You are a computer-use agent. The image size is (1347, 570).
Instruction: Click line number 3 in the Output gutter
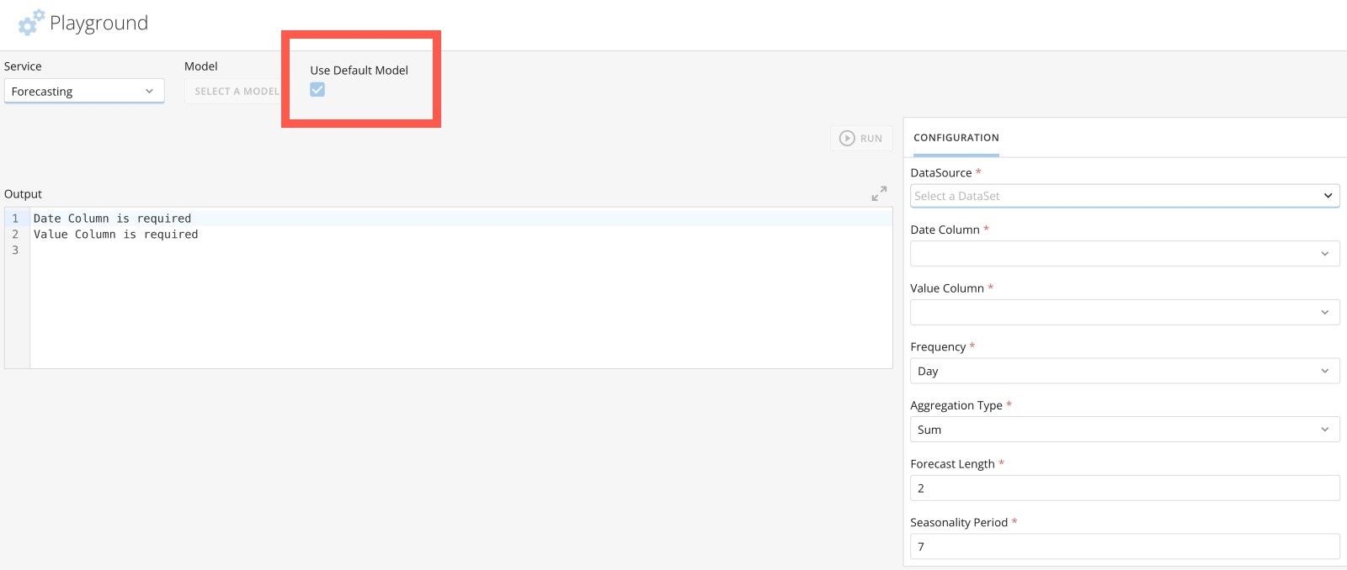coord(15,251)
